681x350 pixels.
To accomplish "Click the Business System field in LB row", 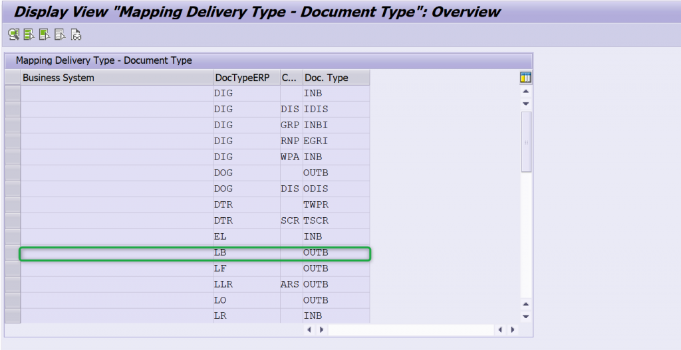I will click(x=117, y=252).
